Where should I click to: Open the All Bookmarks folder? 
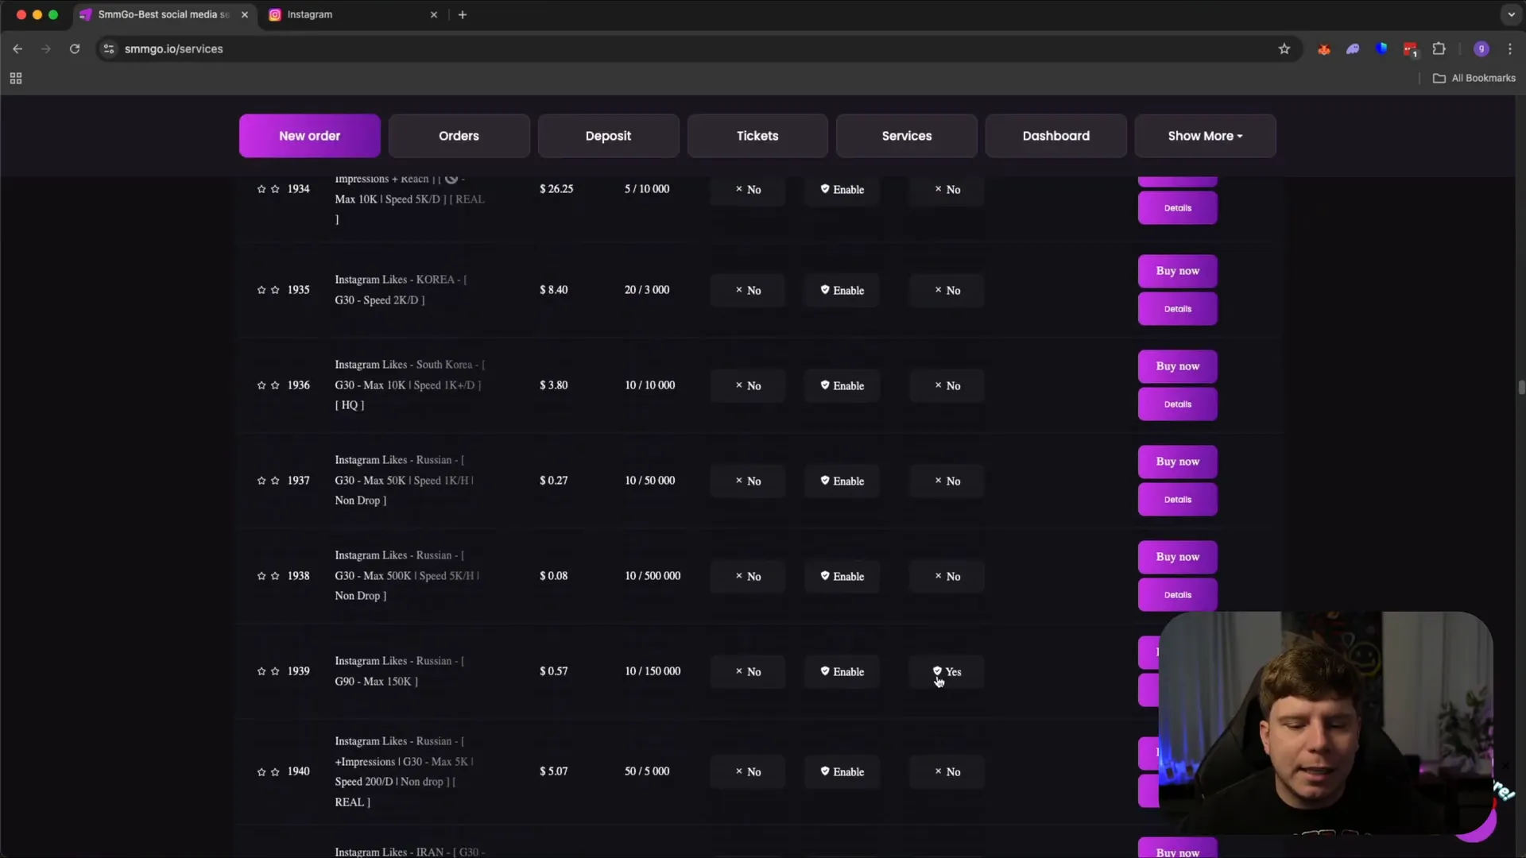coord(1474,78)
